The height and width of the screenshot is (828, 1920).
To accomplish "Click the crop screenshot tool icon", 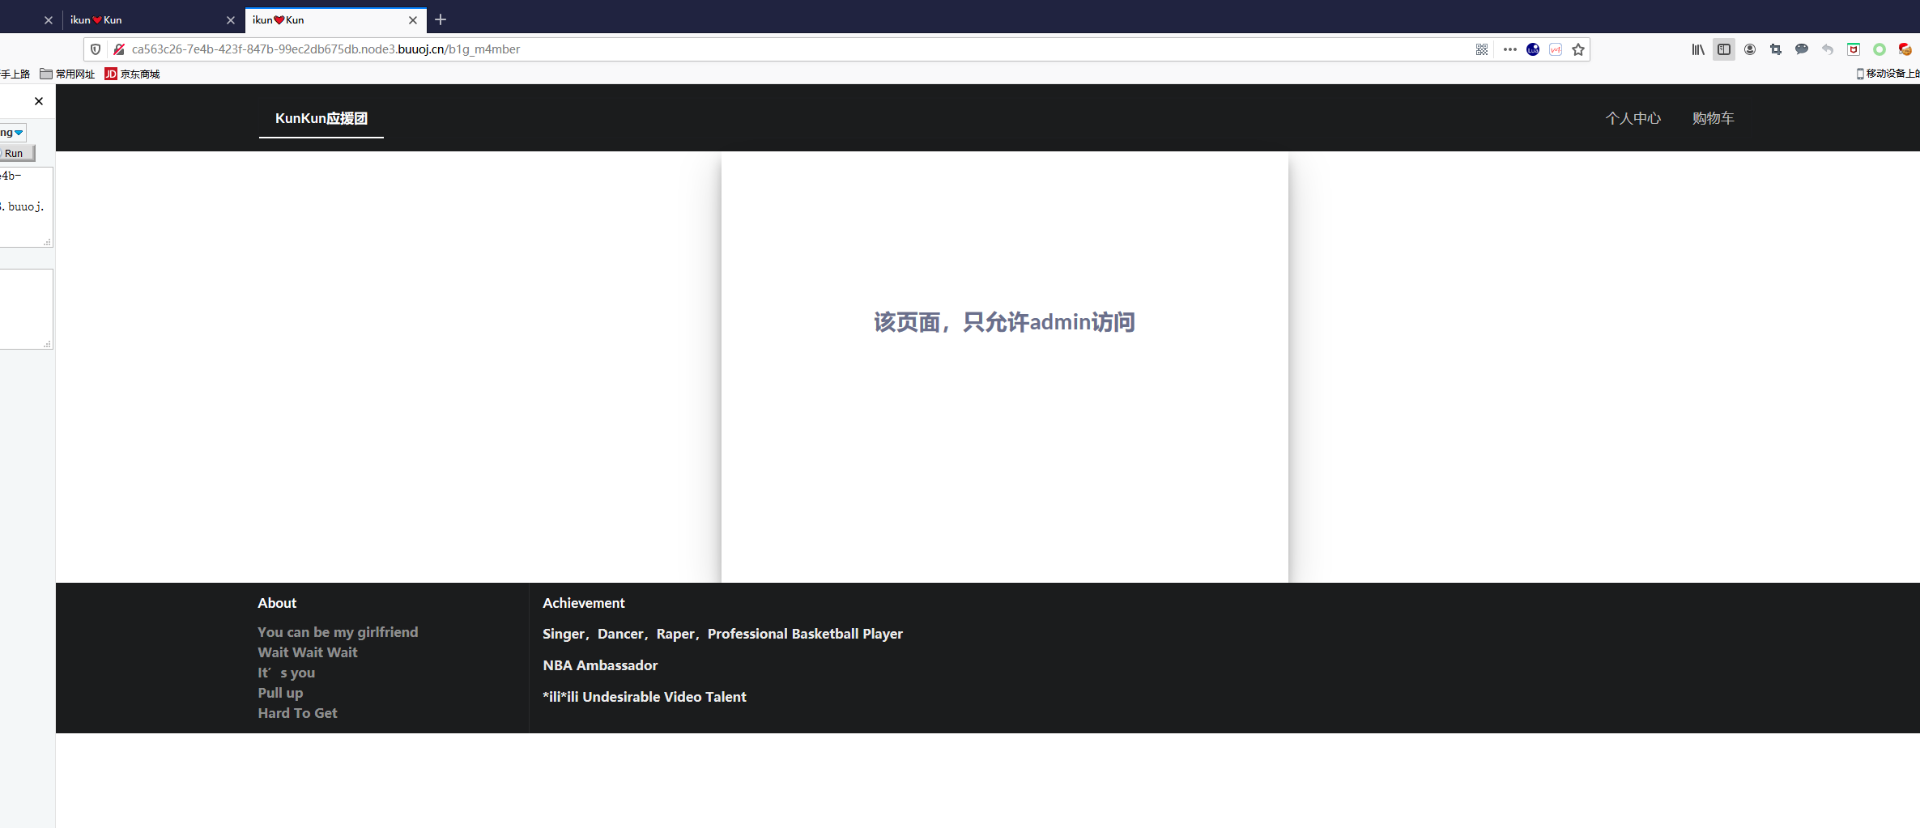I will pos(1776,49).
